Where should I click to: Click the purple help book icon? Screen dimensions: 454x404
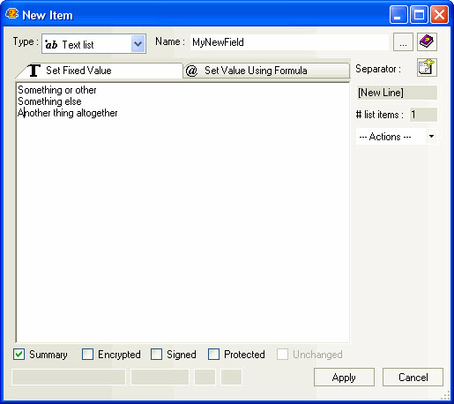point(427,41)
